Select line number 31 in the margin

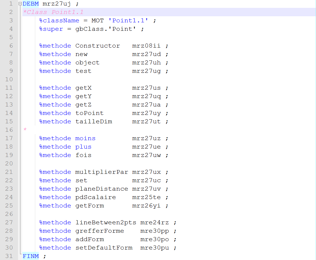(x=9, y=256)
